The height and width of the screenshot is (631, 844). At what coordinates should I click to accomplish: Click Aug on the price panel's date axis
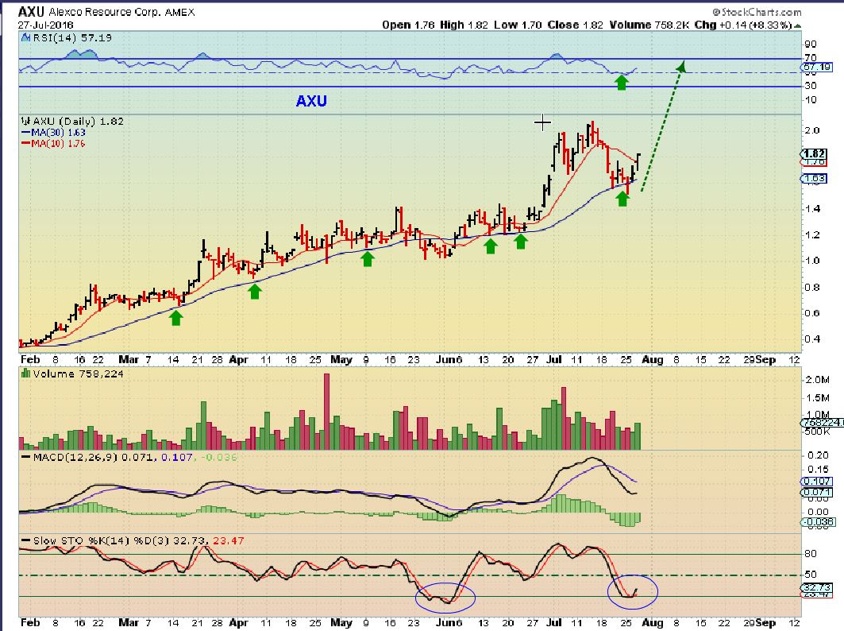pyautogui.click(x=653, y=359)
